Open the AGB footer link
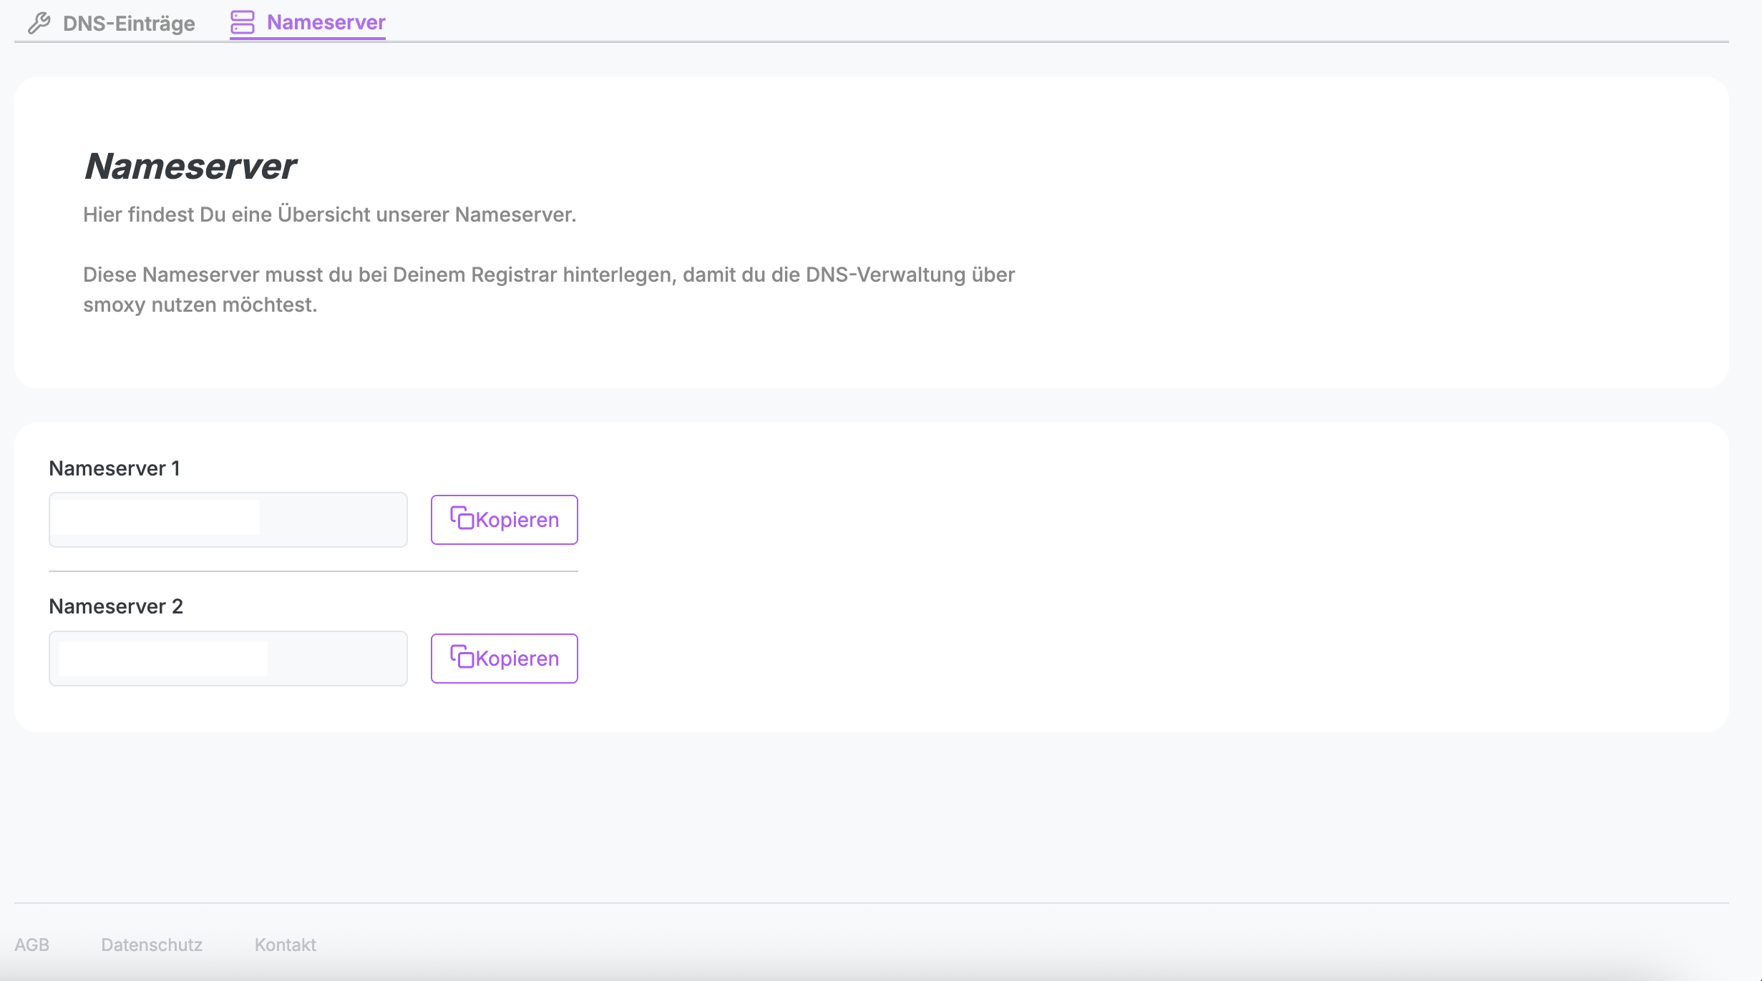 31,945
